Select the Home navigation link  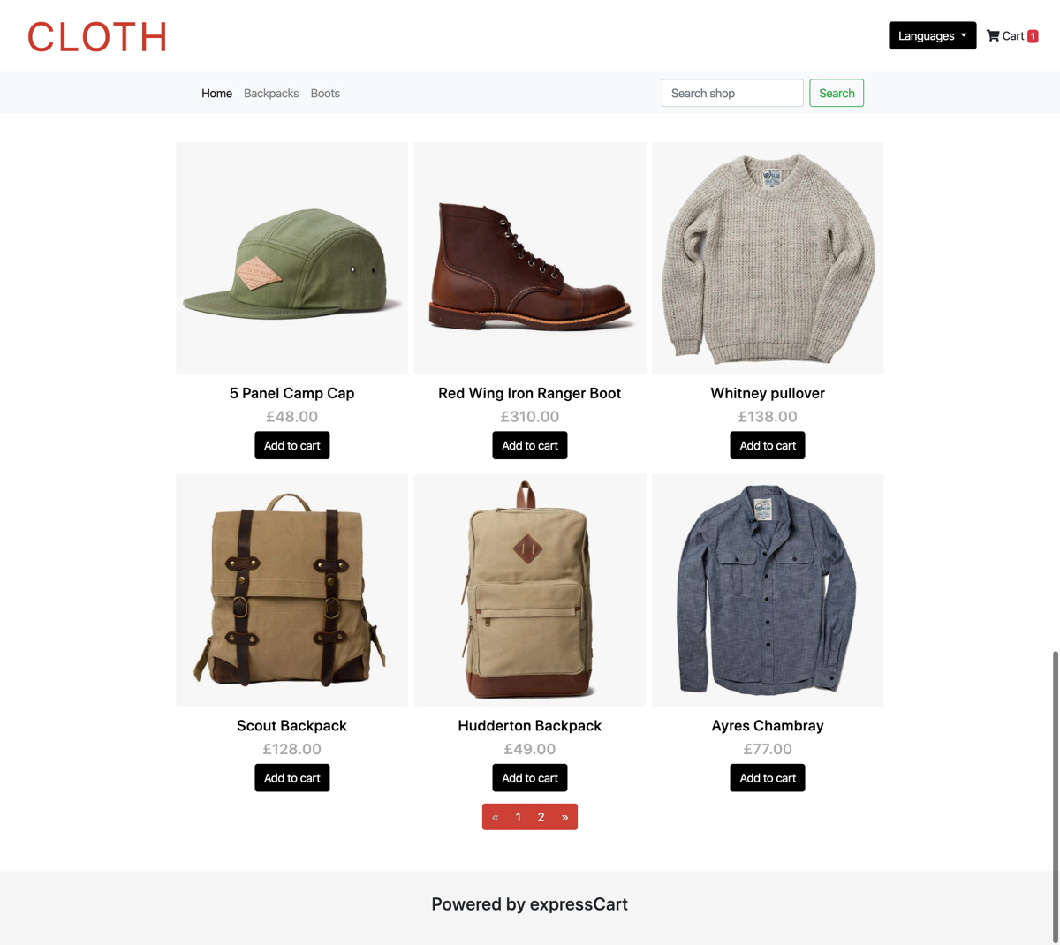click(x=216, y=93)
